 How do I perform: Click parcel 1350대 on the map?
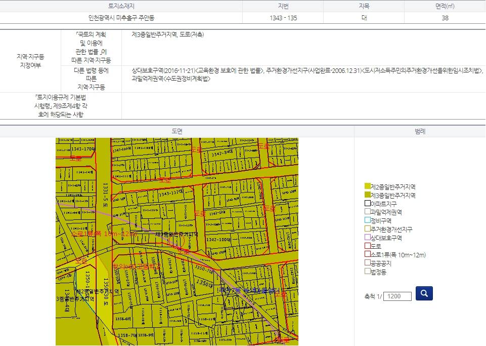(205, 283)
